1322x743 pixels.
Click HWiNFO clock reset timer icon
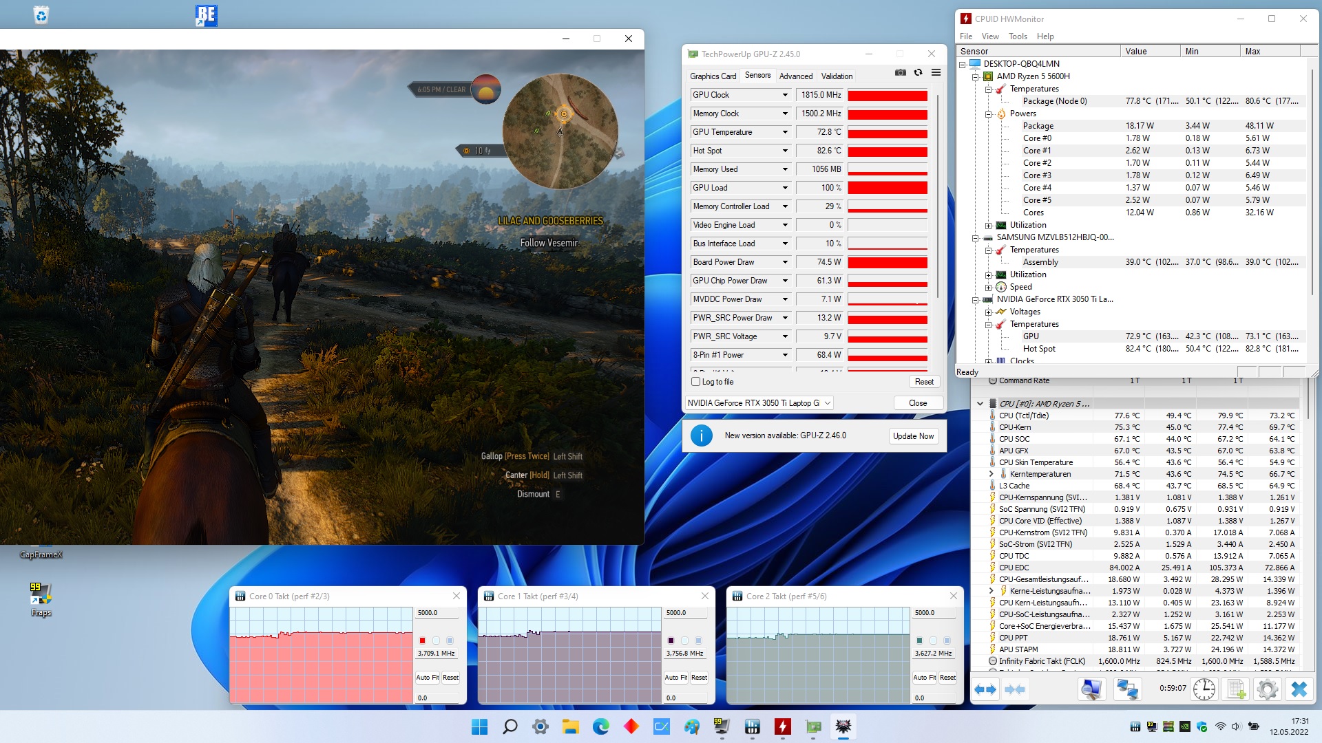pos(1204,689)
